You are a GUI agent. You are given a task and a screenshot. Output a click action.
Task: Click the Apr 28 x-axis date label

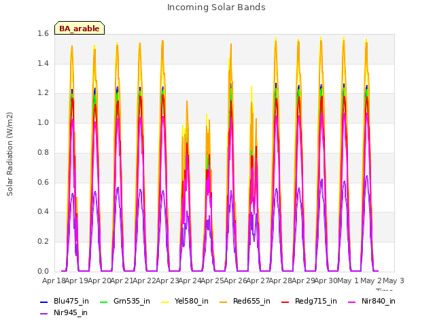point(281,280)
